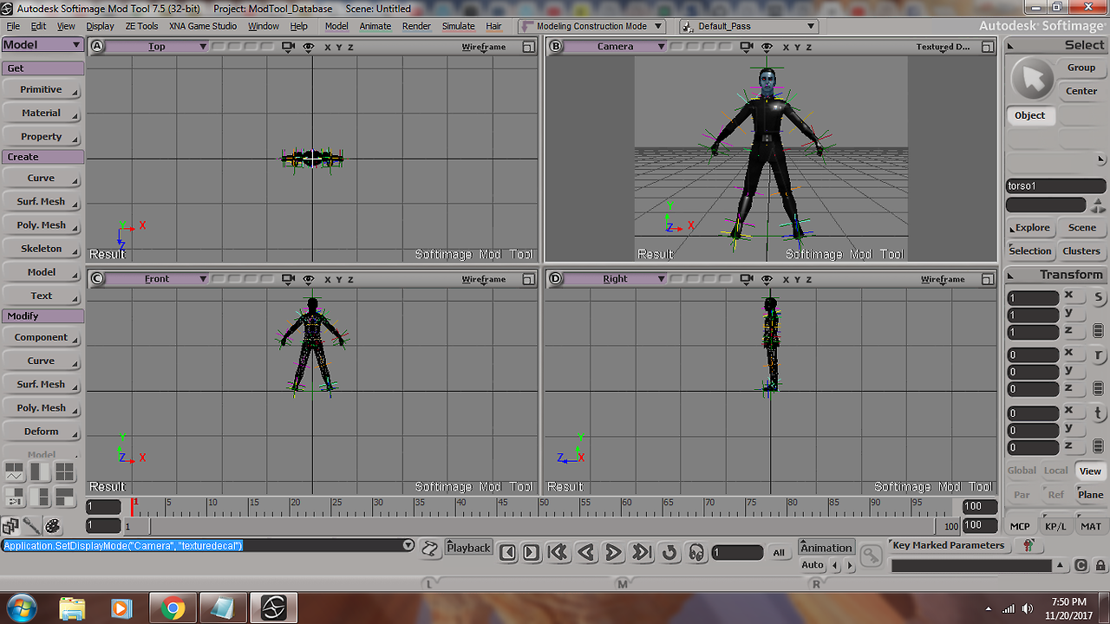This screenshot has height=624, width=1110.
Task: Click the C button near the lock
Action: (x=1081, y=566)
